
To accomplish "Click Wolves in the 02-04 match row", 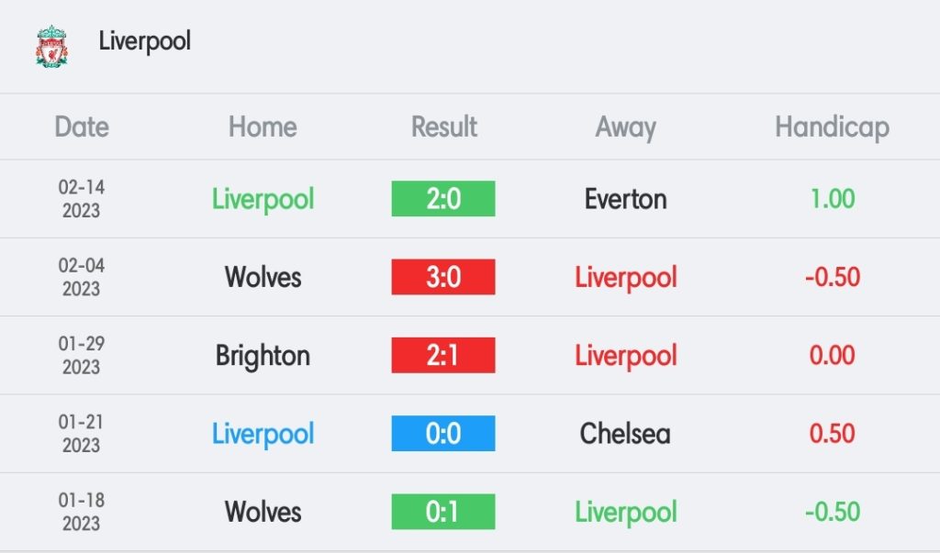I will [263, 277].
